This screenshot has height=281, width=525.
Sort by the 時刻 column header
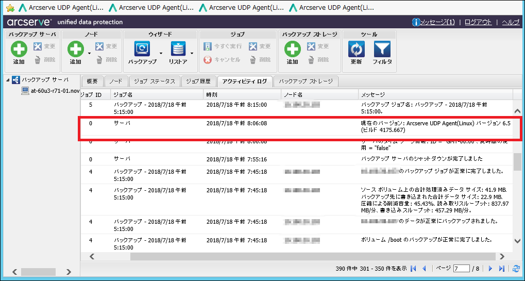243,95
